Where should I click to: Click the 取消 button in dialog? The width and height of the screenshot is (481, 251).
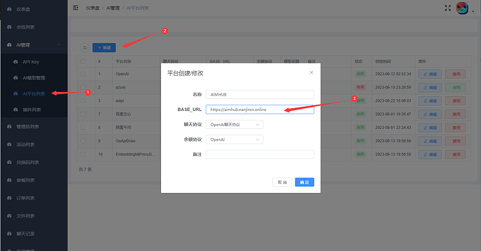tap(282, 182)
